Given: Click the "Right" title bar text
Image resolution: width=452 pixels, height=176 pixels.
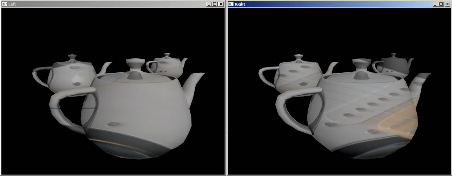Looking at the screenshot, I should pyautogui.click(x=240, y=4).
